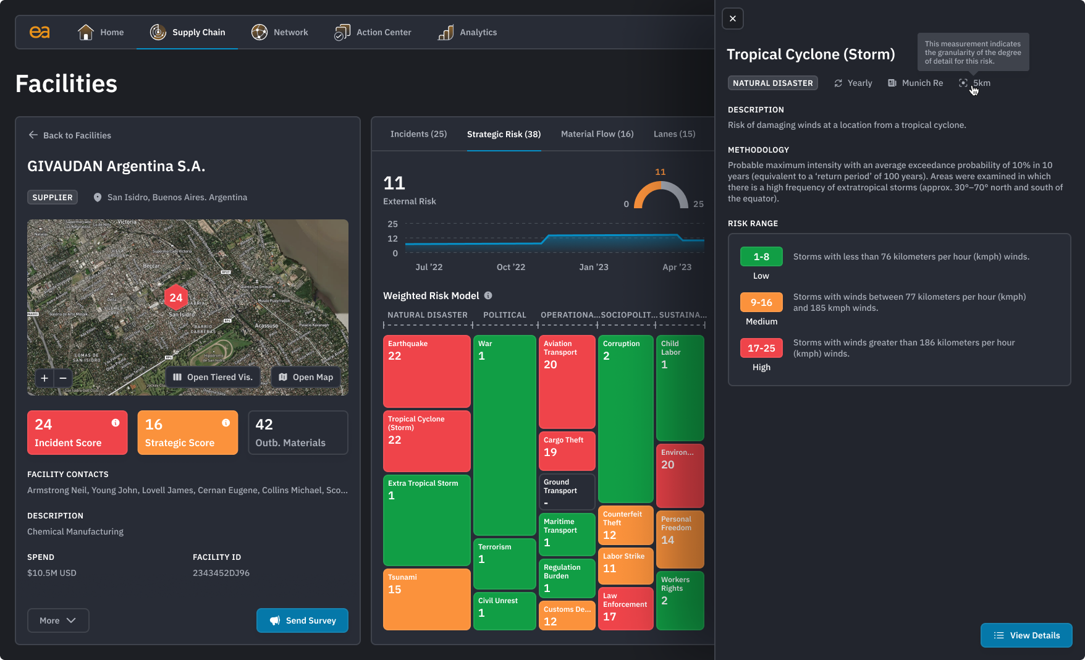Click the View Details button
Viewport: 1085px width, 660px height.
pos(1026,635)
